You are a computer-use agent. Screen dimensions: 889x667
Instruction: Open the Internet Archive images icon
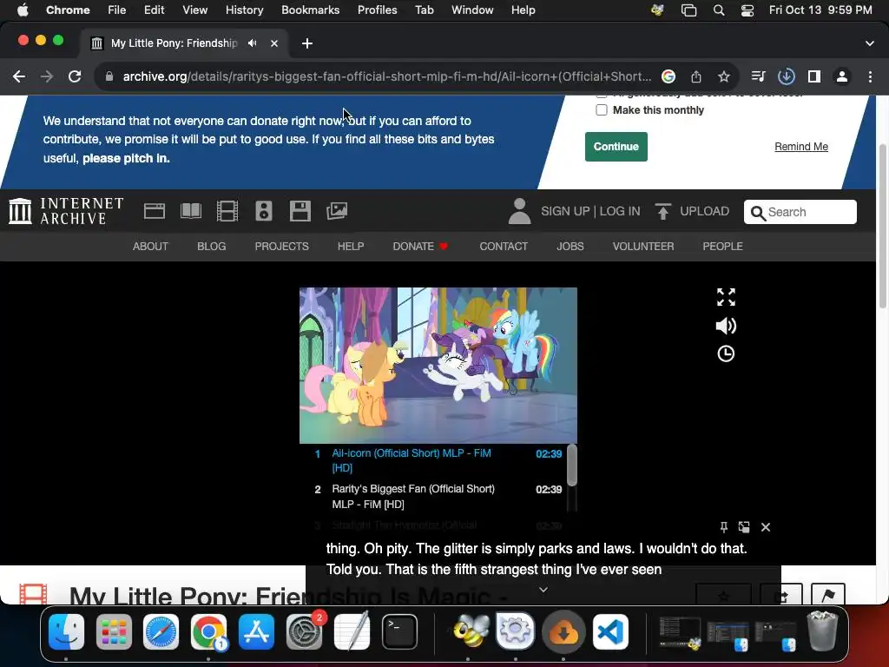click(337, 211)
